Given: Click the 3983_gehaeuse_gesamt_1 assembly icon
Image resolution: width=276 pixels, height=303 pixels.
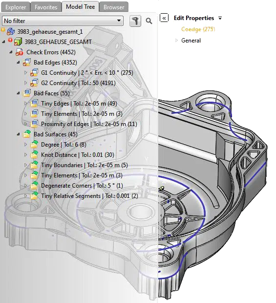Looking at the screenshot, I should [11, 31].
